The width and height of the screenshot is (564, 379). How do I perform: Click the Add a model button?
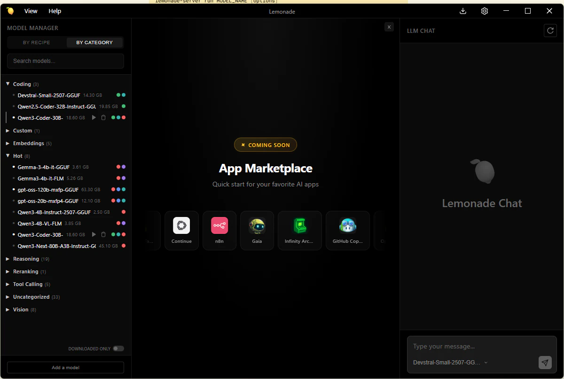click(65, 367)
